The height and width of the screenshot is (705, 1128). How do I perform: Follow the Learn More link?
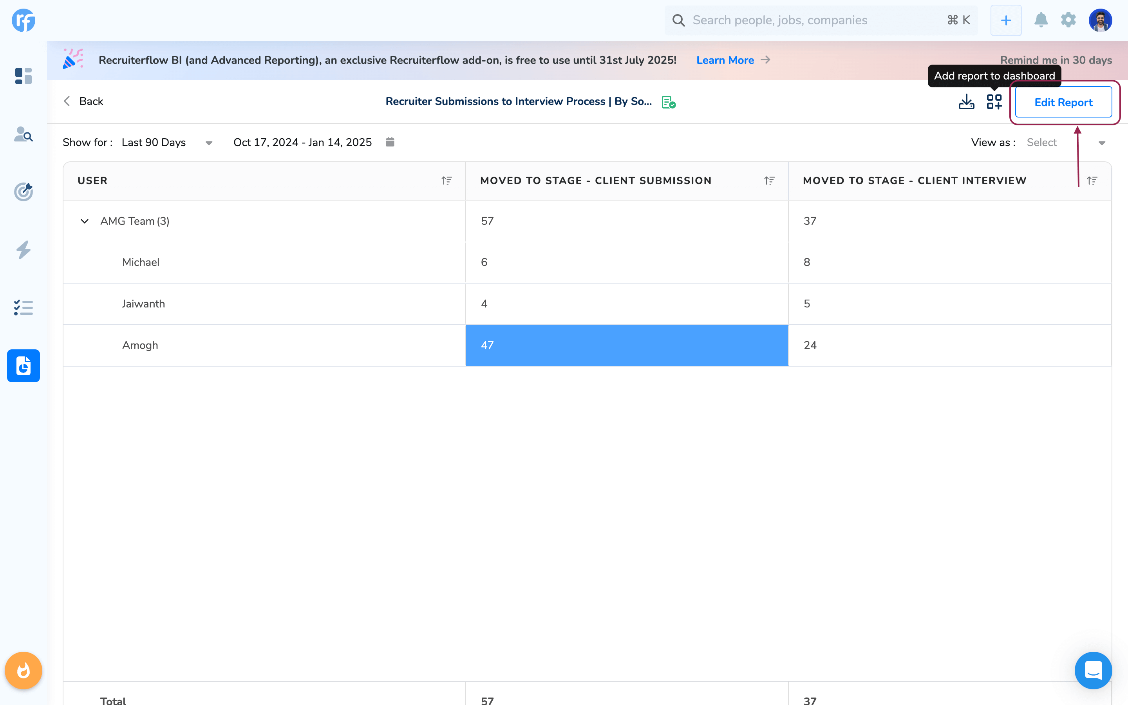(x=725, y=60)
